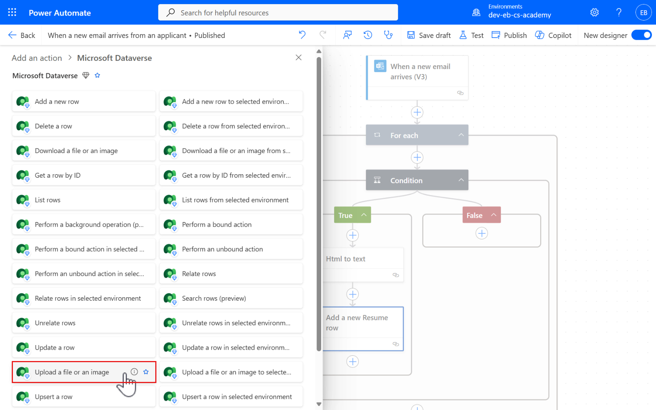The image size is (656, 410).
Task: Open the Power Automate settings gear
Action: coord(594,12)
